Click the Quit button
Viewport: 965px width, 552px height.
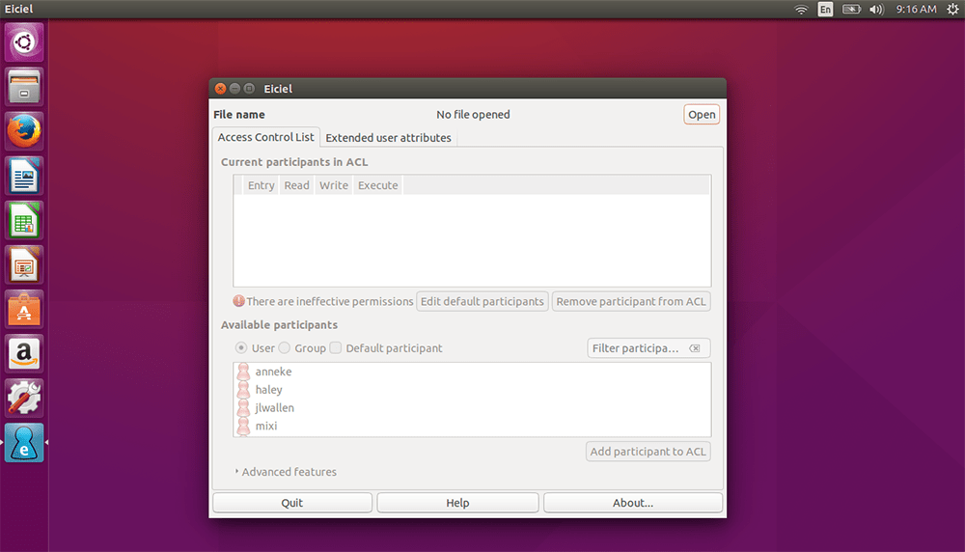click(x=292, y=503)
